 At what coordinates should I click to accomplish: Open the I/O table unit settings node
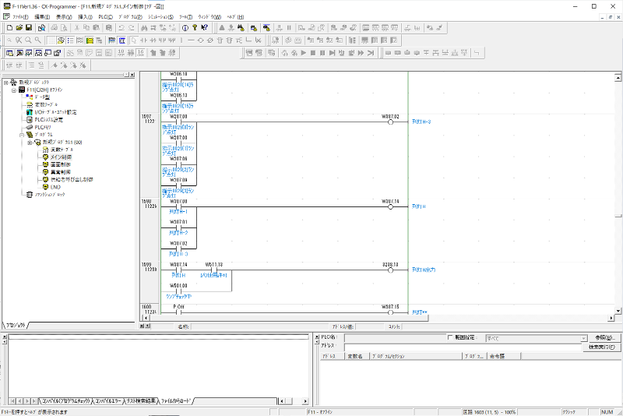click(x=55, y=111)
